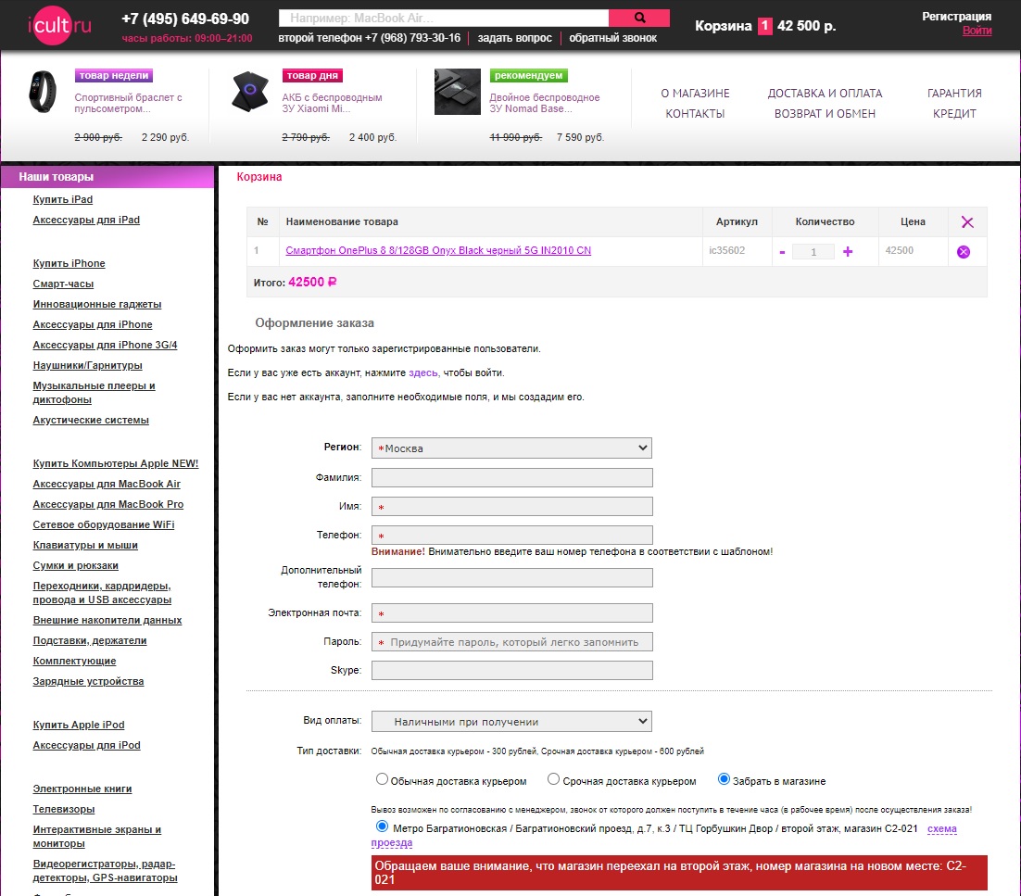Open 'Доставка и оплата' menu item
Viewport: 1021px width, 896px height.
click(x=825, y=94)
